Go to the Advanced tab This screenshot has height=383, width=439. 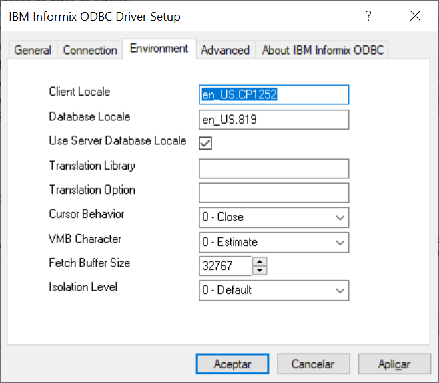coord(226,50)
